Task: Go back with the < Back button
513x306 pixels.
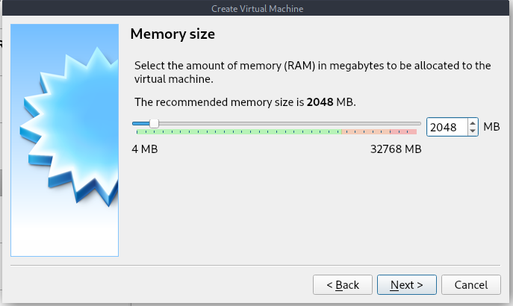Action: 343,285
